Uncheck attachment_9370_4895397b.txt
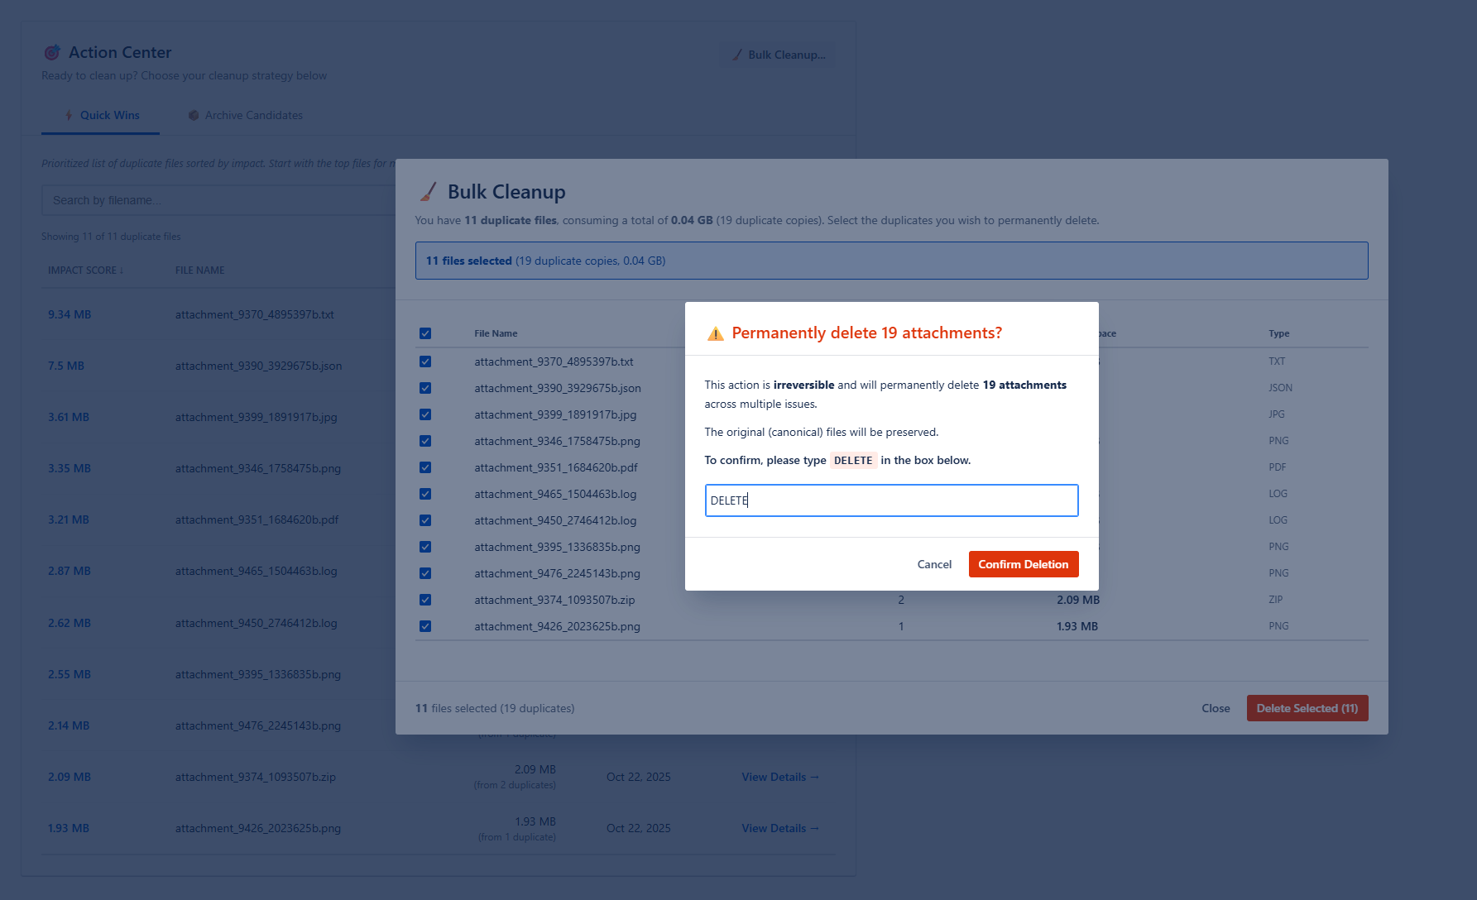Image resolution: width=1477 pixels, height=900 pixels. click(425, 361)
